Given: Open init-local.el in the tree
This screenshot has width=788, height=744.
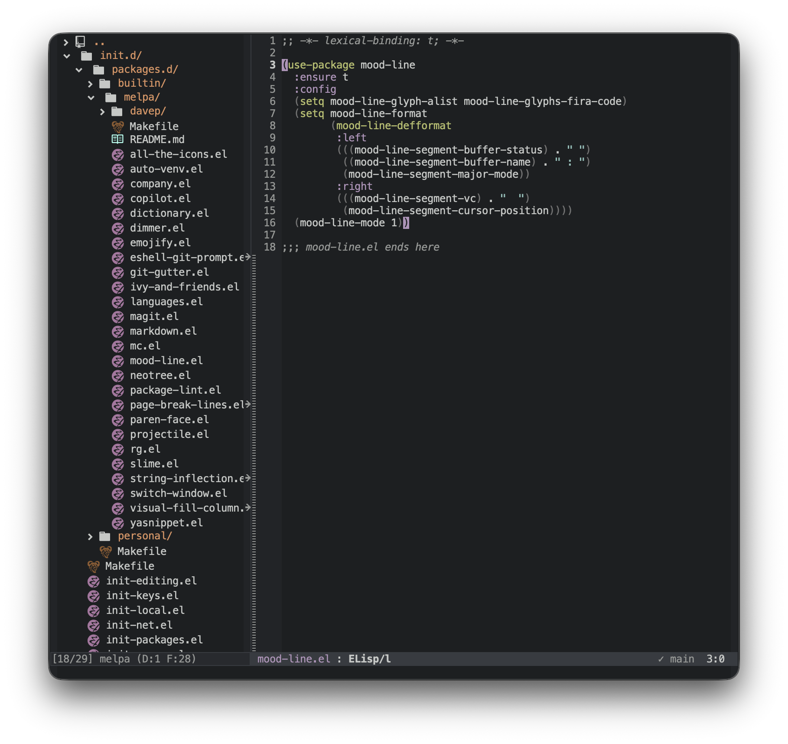Looking at the screenshot, I should (145, 610).
